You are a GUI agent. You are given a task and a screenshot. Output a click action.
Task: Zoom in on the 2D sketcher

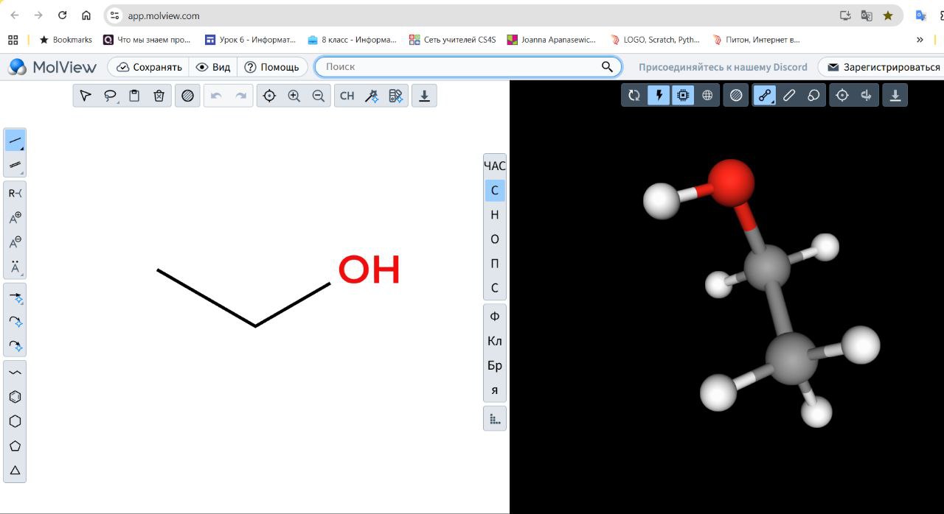click(294, 96)
